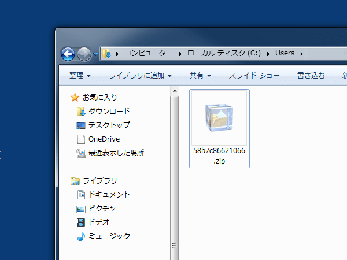The height and width of the screenshot is (260, 347).
Task: Open デスクトップ in the navigation pane
Action: (x=109, y=125)
